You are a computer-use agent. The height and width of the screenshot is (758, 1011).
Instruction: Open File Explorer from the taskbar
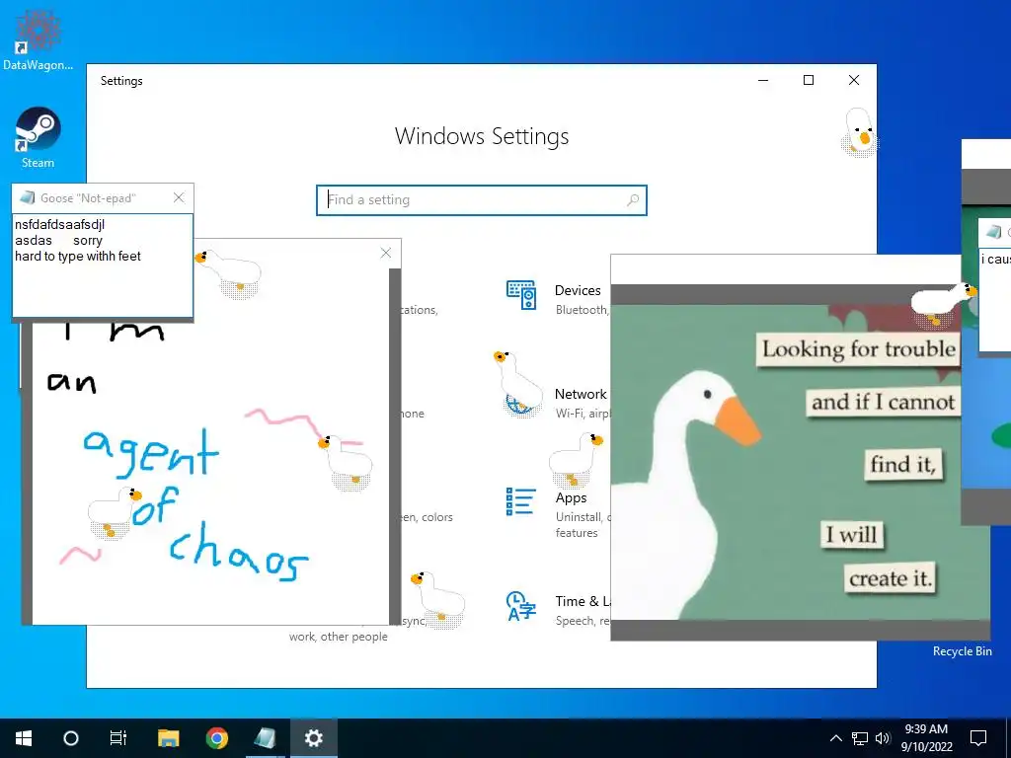pyautogui.click(x=168, y=738)
